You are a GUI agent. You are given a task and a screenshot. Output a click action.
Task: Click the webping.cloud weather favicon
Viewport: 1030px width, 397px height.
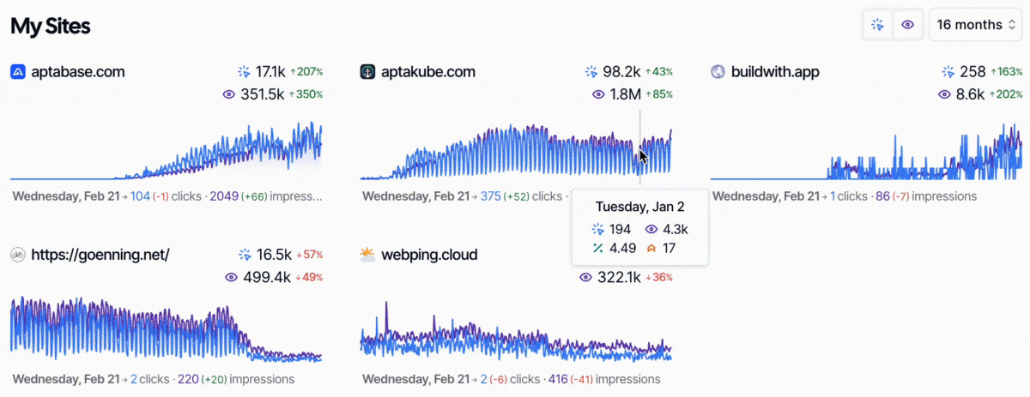click(x=367, y=255)
